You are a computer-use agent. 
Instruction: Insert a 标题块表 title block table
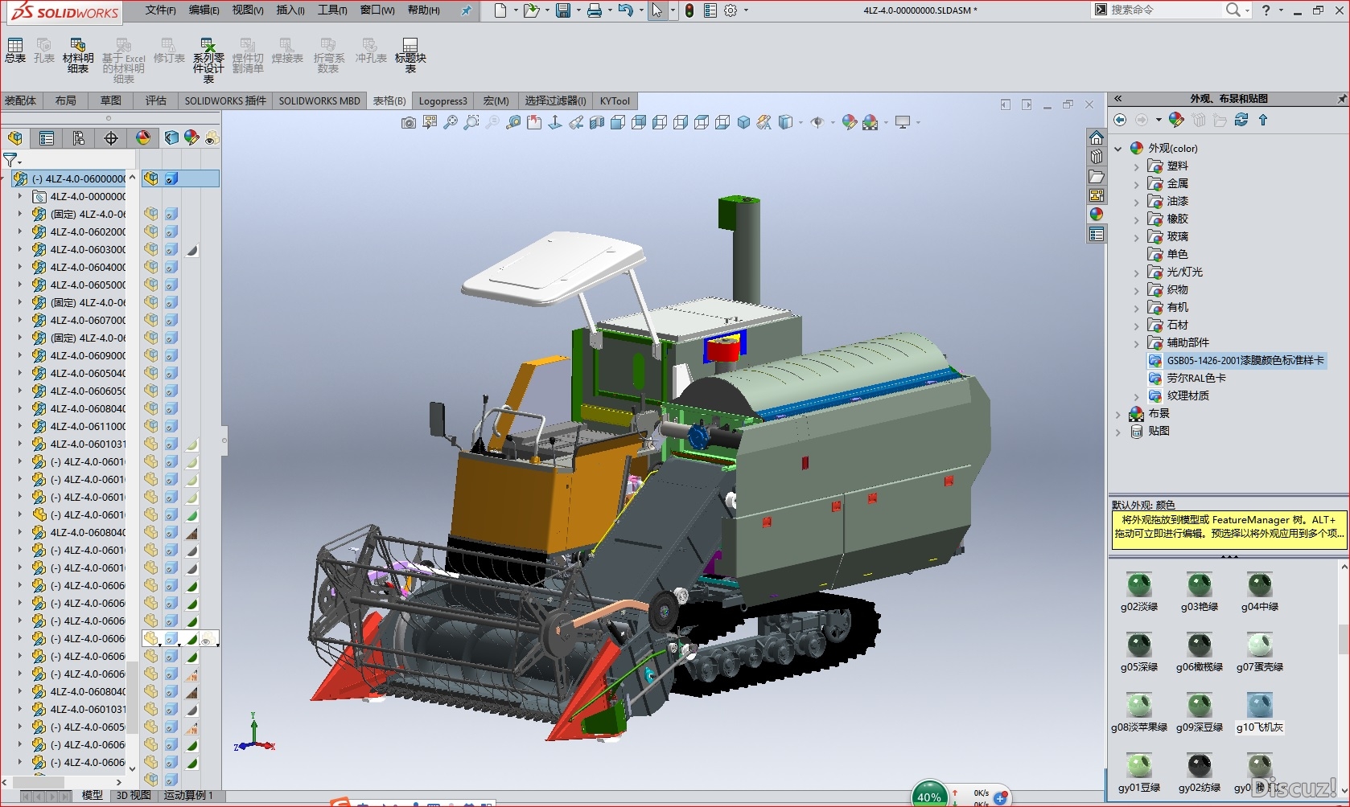tap(410, 55)
